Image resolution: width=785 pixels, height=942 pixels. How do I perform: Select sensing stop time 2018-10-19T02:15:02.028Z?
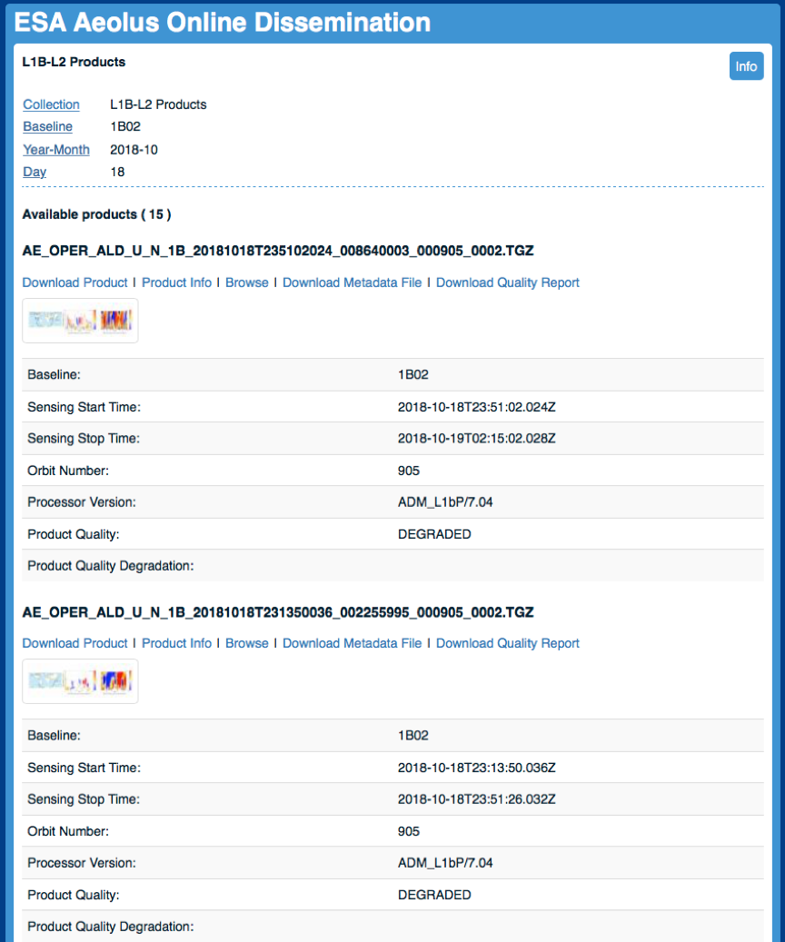click(477, 439)
